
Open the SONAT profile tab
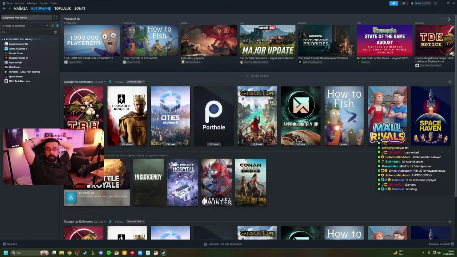(80, 9)
